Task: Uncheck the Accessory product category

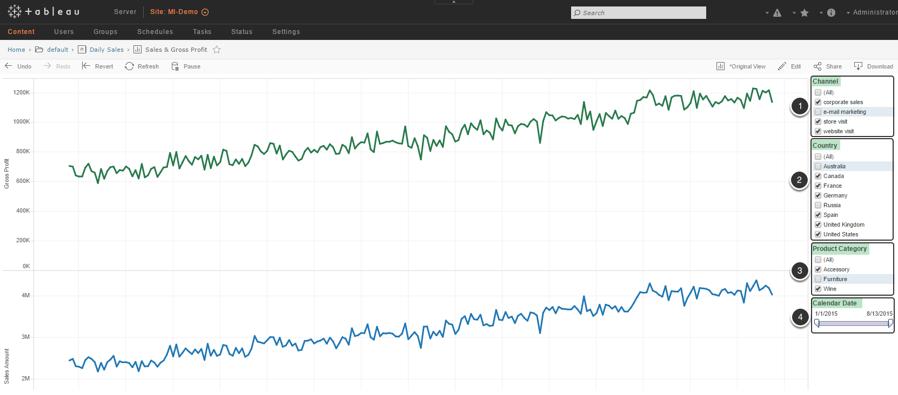Action: (818, 269)
